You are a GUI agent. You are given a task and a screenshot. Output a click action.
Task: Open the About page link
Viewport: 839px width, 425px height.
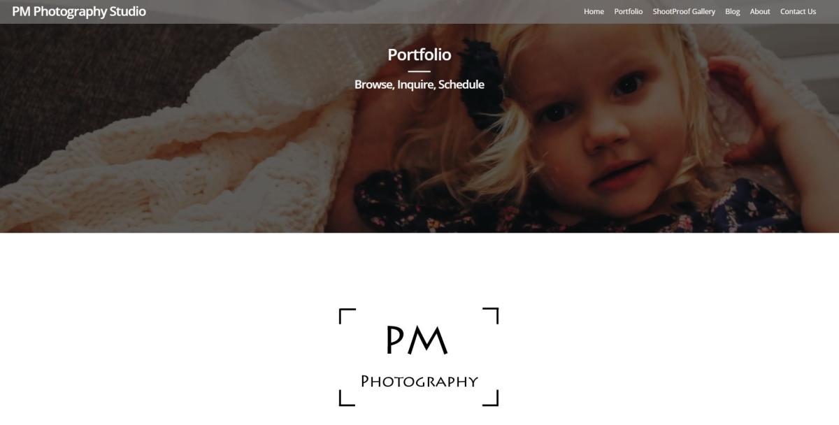(x=760, y=11)
